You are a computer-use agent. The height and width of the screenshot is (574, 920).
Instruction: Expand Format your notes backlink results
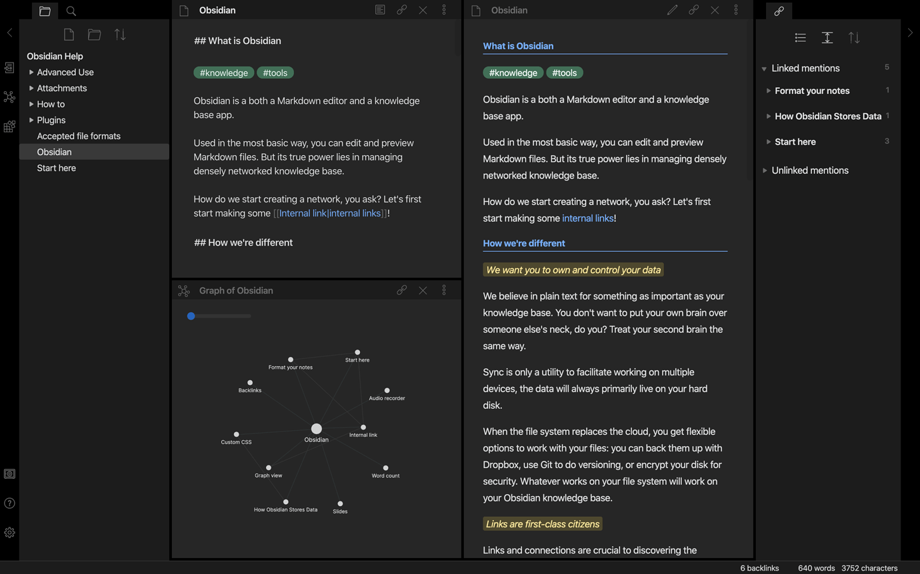click(769, 91)
